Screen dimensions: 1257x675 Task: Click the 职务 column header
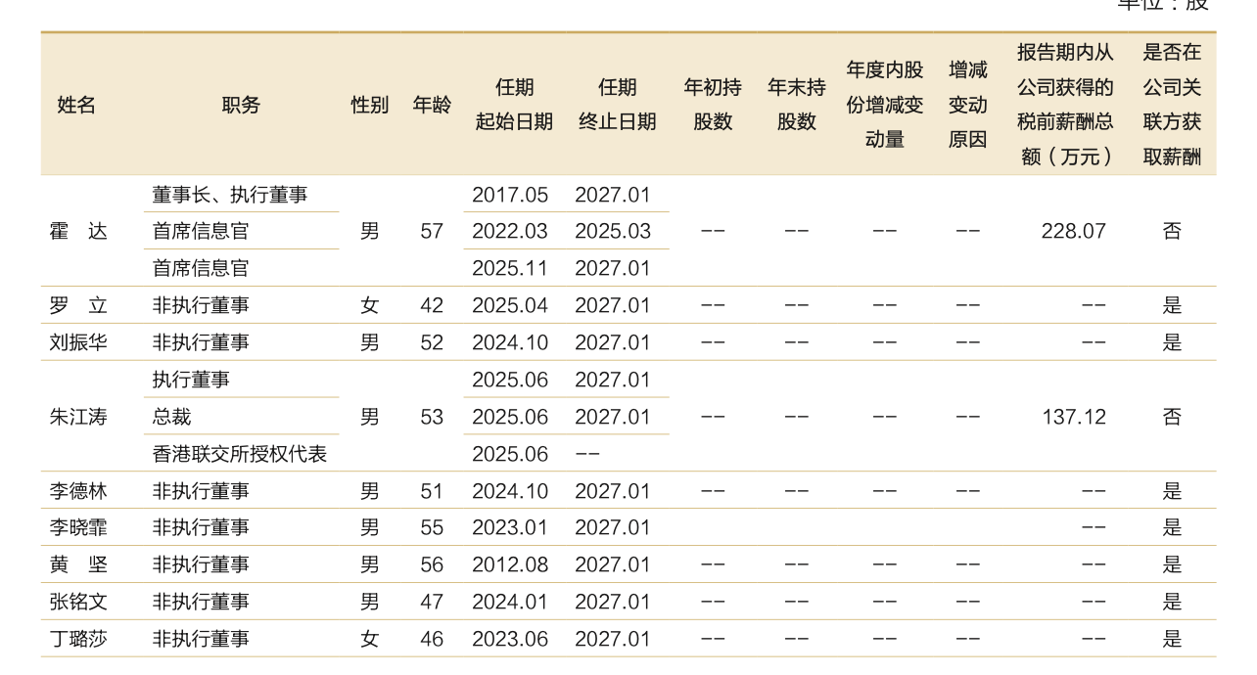pos(241,106)
